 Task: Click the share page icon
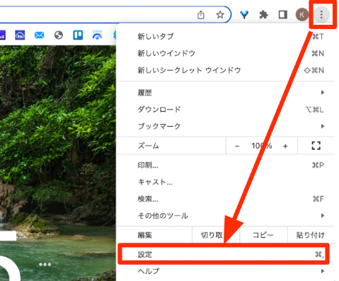pyautogui.click(x=201, y=15)
